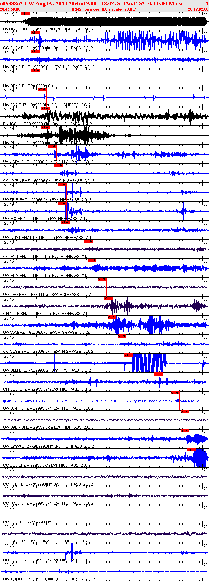
Task: Select the pick marker on the UO.JRO trace
Action: coord(62,203)
